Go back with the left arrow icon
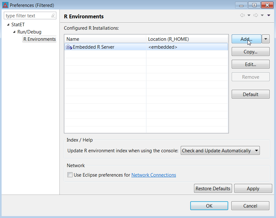Viewport: 276px width, 218px height. coord(242,15)
